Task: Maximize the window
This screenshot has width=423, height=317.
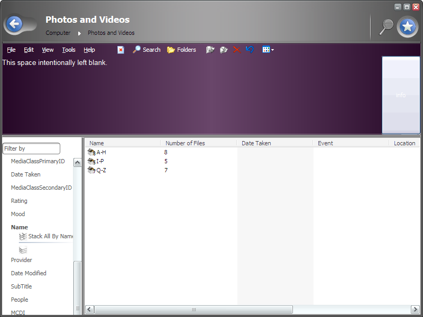Action: 407,7
